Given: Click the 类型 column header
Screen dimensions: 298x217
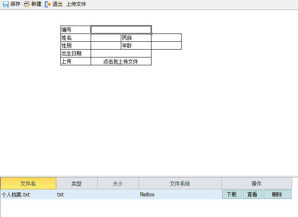Looking at the screenshot, I should [x=77, y=183].
